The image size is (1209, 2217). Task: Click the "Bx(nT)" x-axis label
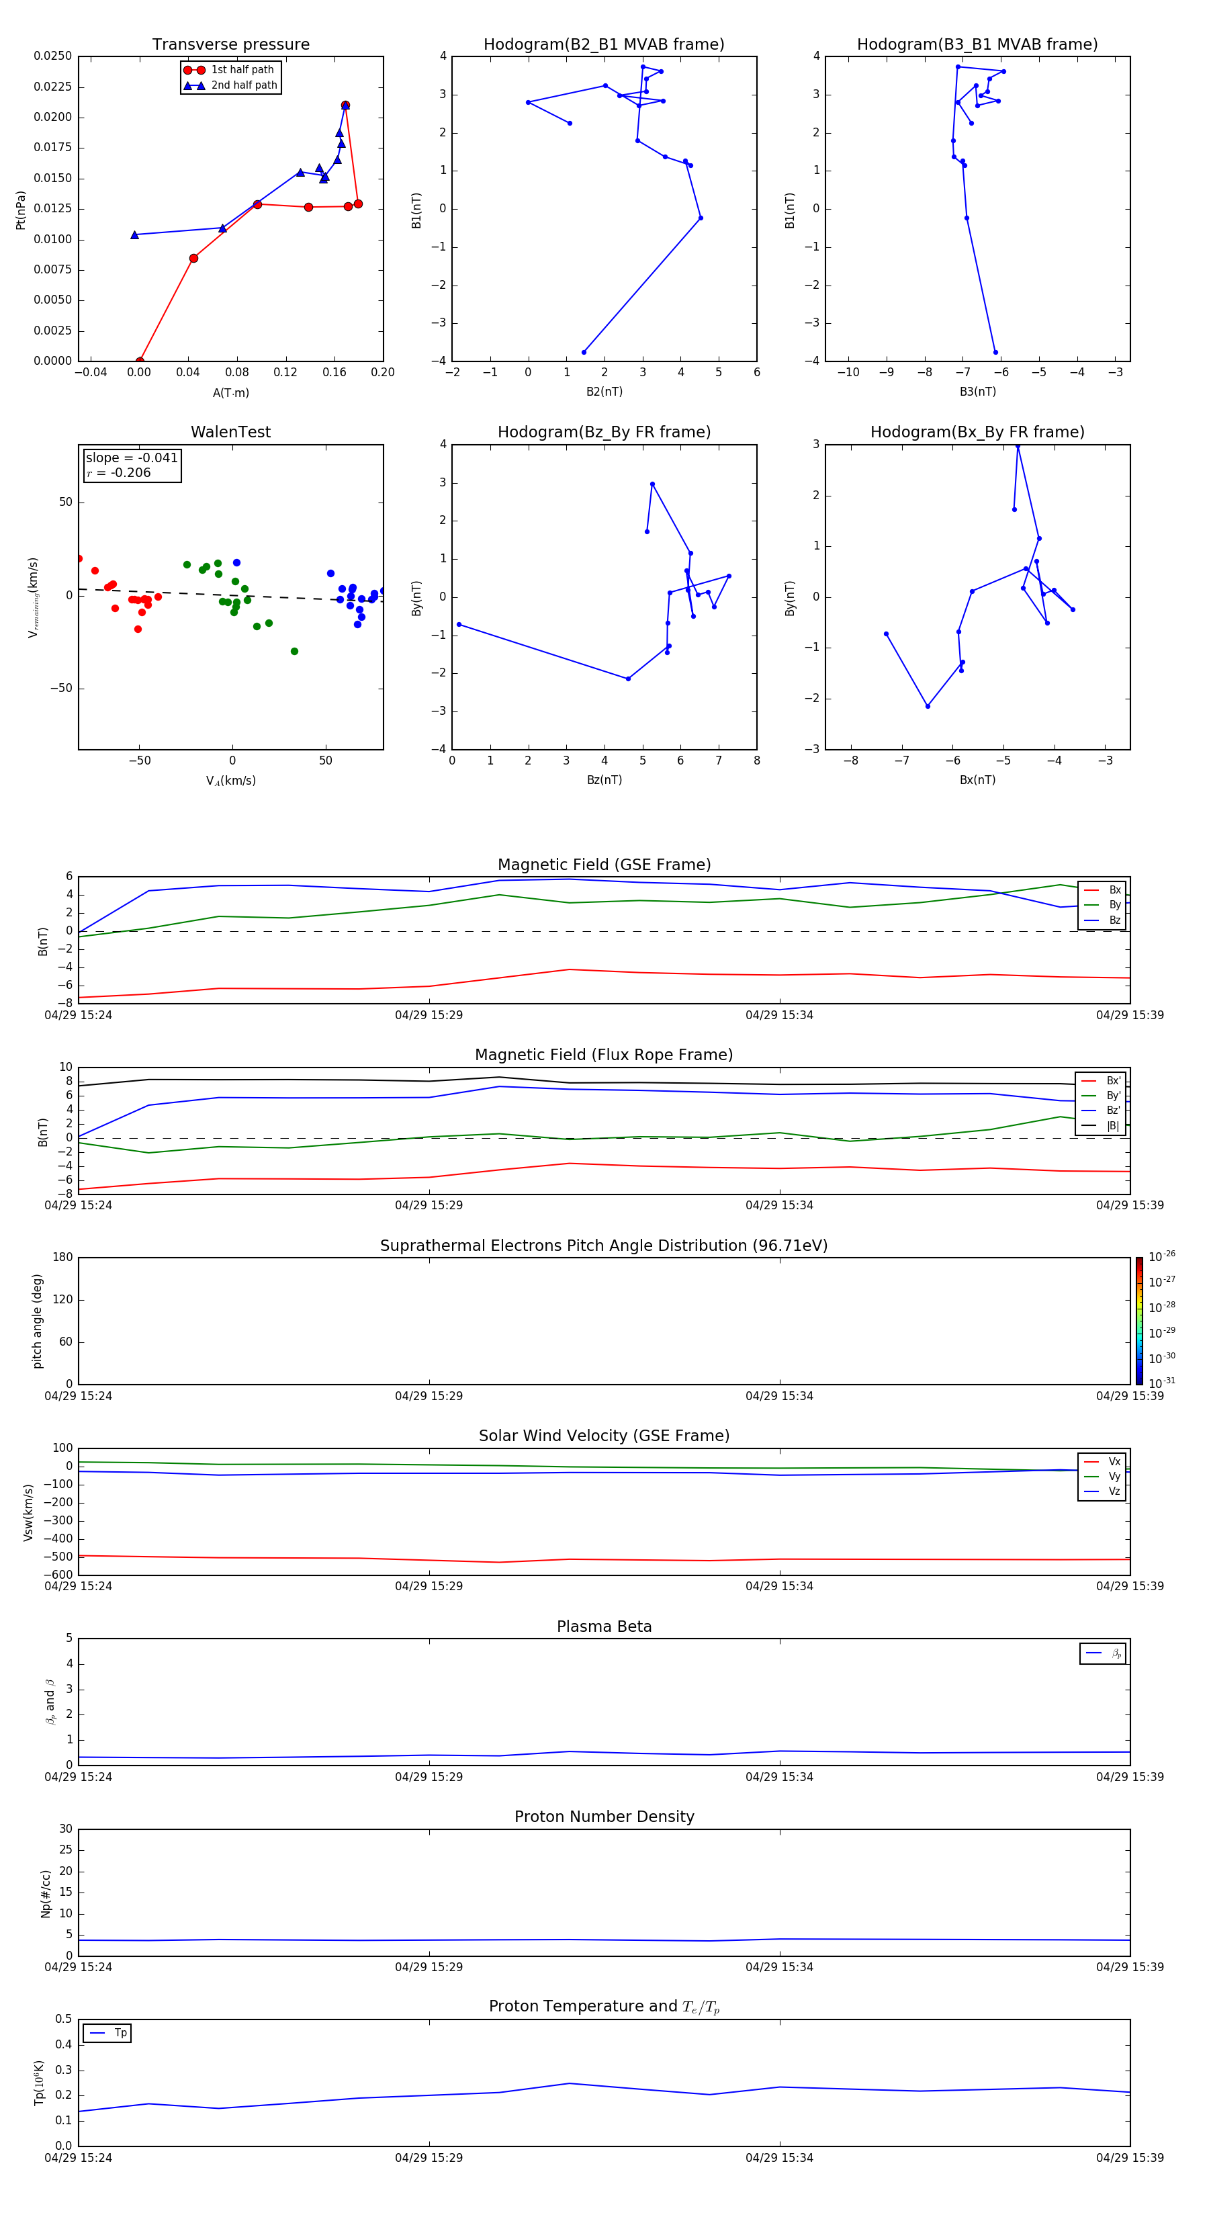coord(977,780)
